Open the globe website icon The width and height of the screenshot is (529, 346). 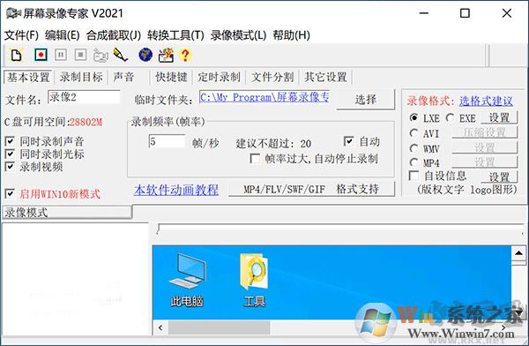coord(145,55)
